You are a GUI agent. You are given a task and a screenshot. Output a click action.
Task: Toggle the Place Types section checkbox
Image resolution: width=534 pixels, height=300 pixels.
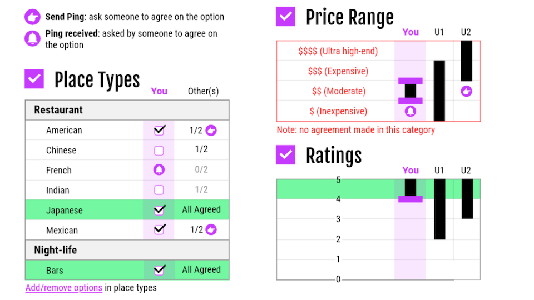point(34,79)
